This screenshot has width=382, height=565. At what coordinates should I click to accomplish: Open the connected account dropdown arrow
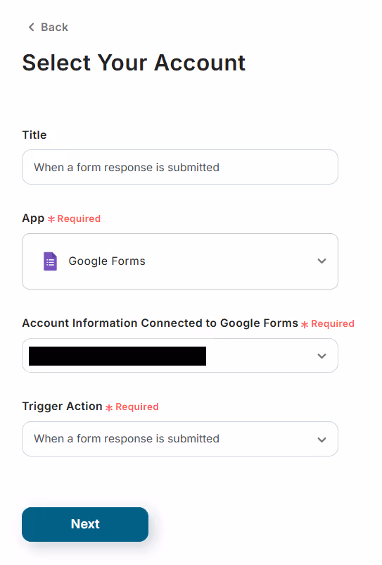[x=322, y=356]
